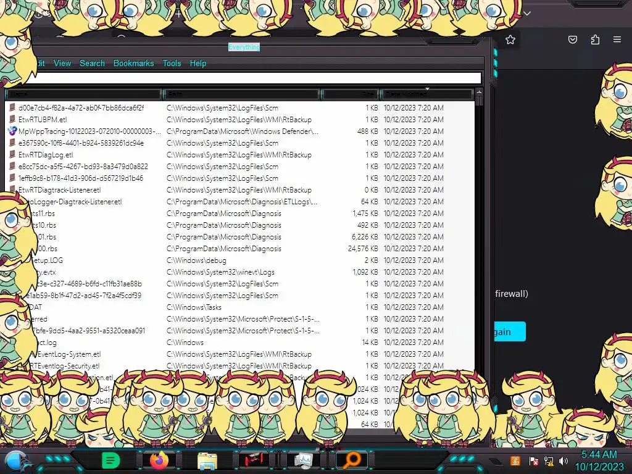Bookmark this page with Firefox star icon
This screenshot has width=632, height=474.
[510, 39]
